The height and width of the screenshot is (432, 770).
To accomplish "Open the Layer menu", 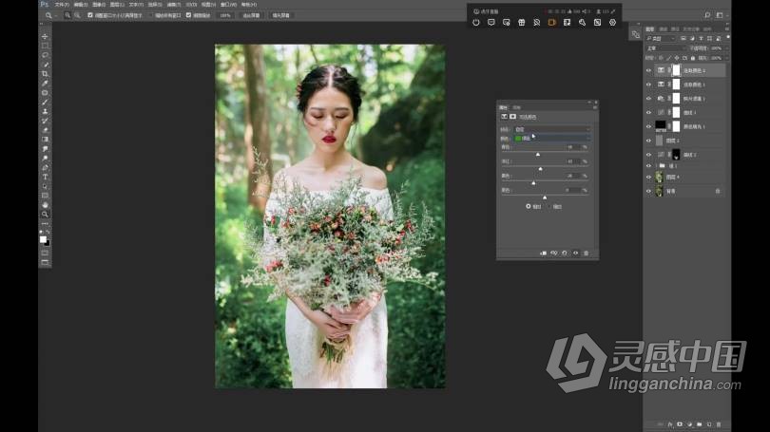I will coord(117,5).
